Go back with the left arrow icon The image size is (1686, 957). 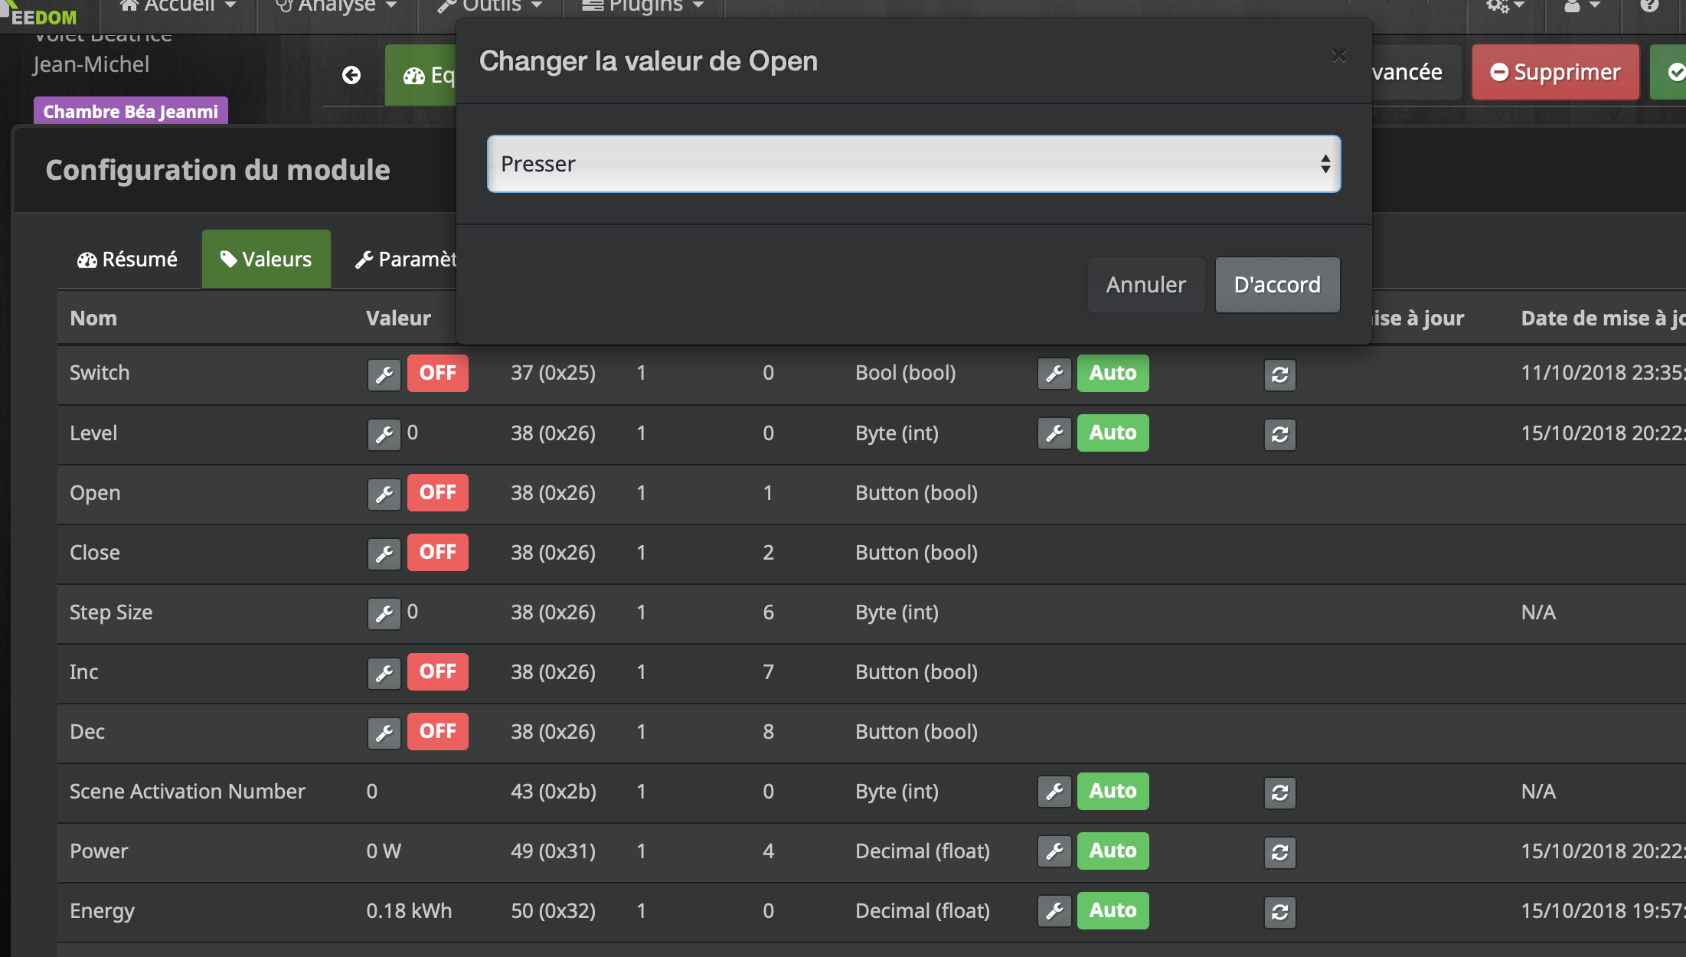[x=351, y=75]
